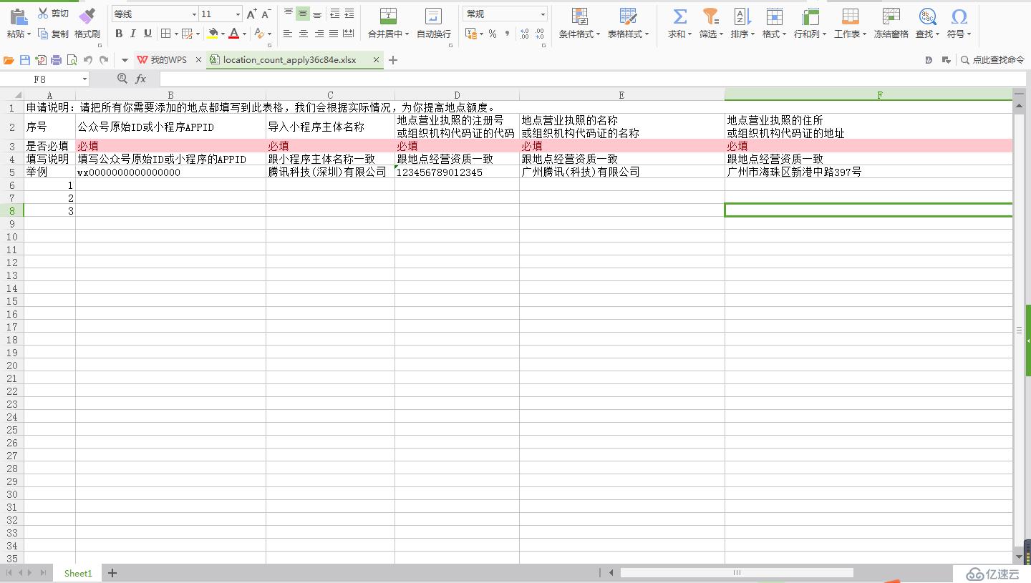Click the formula bar input field
Screen dimensions: 1031x583
coord(593,79)
